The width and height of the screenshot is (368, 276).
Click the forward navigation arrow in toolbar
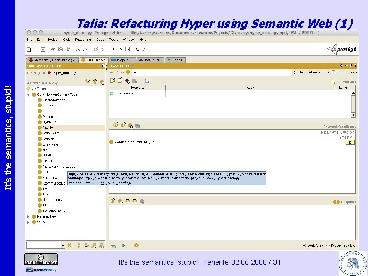(144, 49)
